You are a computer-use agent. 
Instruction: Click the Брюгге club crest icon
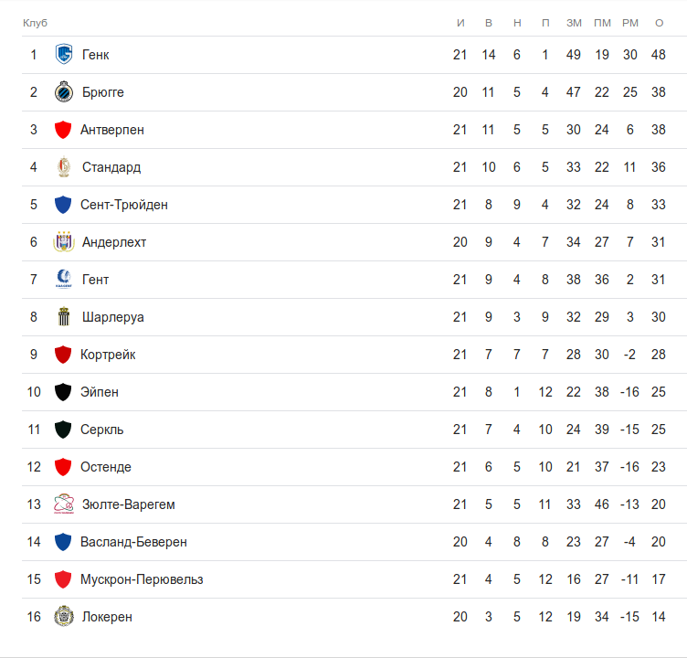63,92
